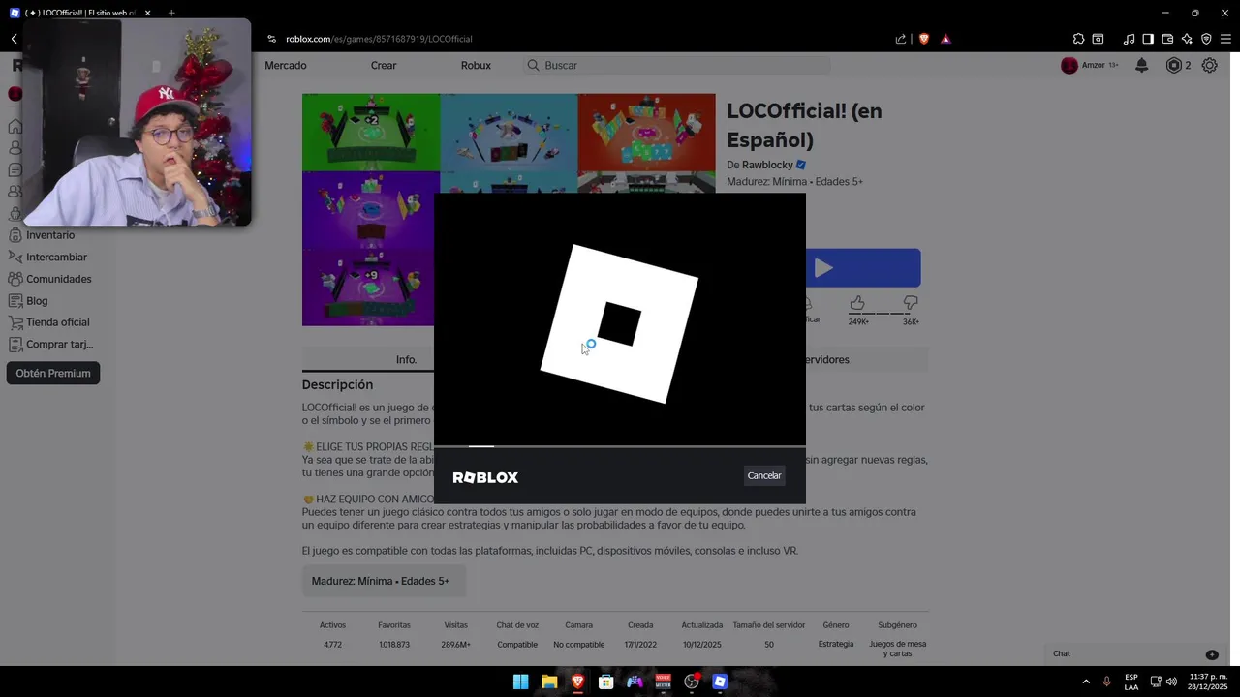The height and width of the screenshot is (697, 1240).
Task: Open Profile icon in sidebar
Action: [x=15, y=148]
